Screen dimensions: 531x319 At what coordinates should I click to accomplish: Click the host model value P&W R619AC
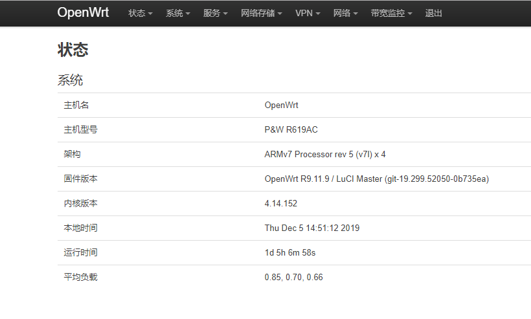click(x=291, y=129)
